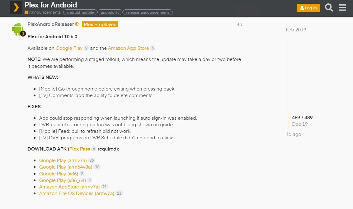353x209 pixels.
Task: Click the Plex Employee badge
Action: [100, 24]
